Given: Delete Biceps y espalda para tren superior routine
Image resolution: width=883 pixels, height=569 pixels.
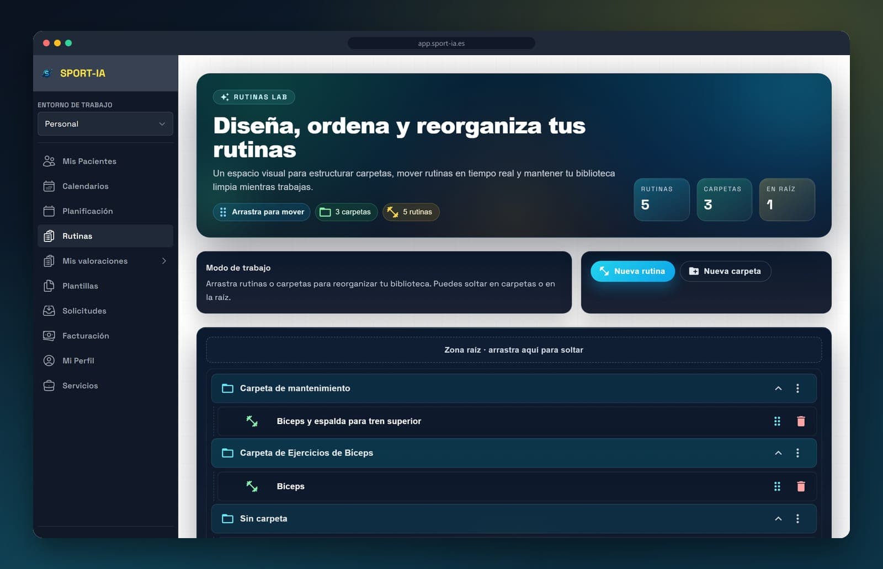Looking at the screenshot, I should pos(801,421).
